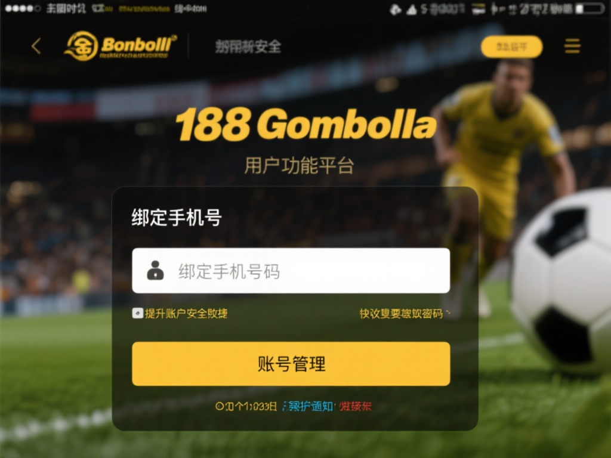Click the yellow password link on the right

[401, 314]
